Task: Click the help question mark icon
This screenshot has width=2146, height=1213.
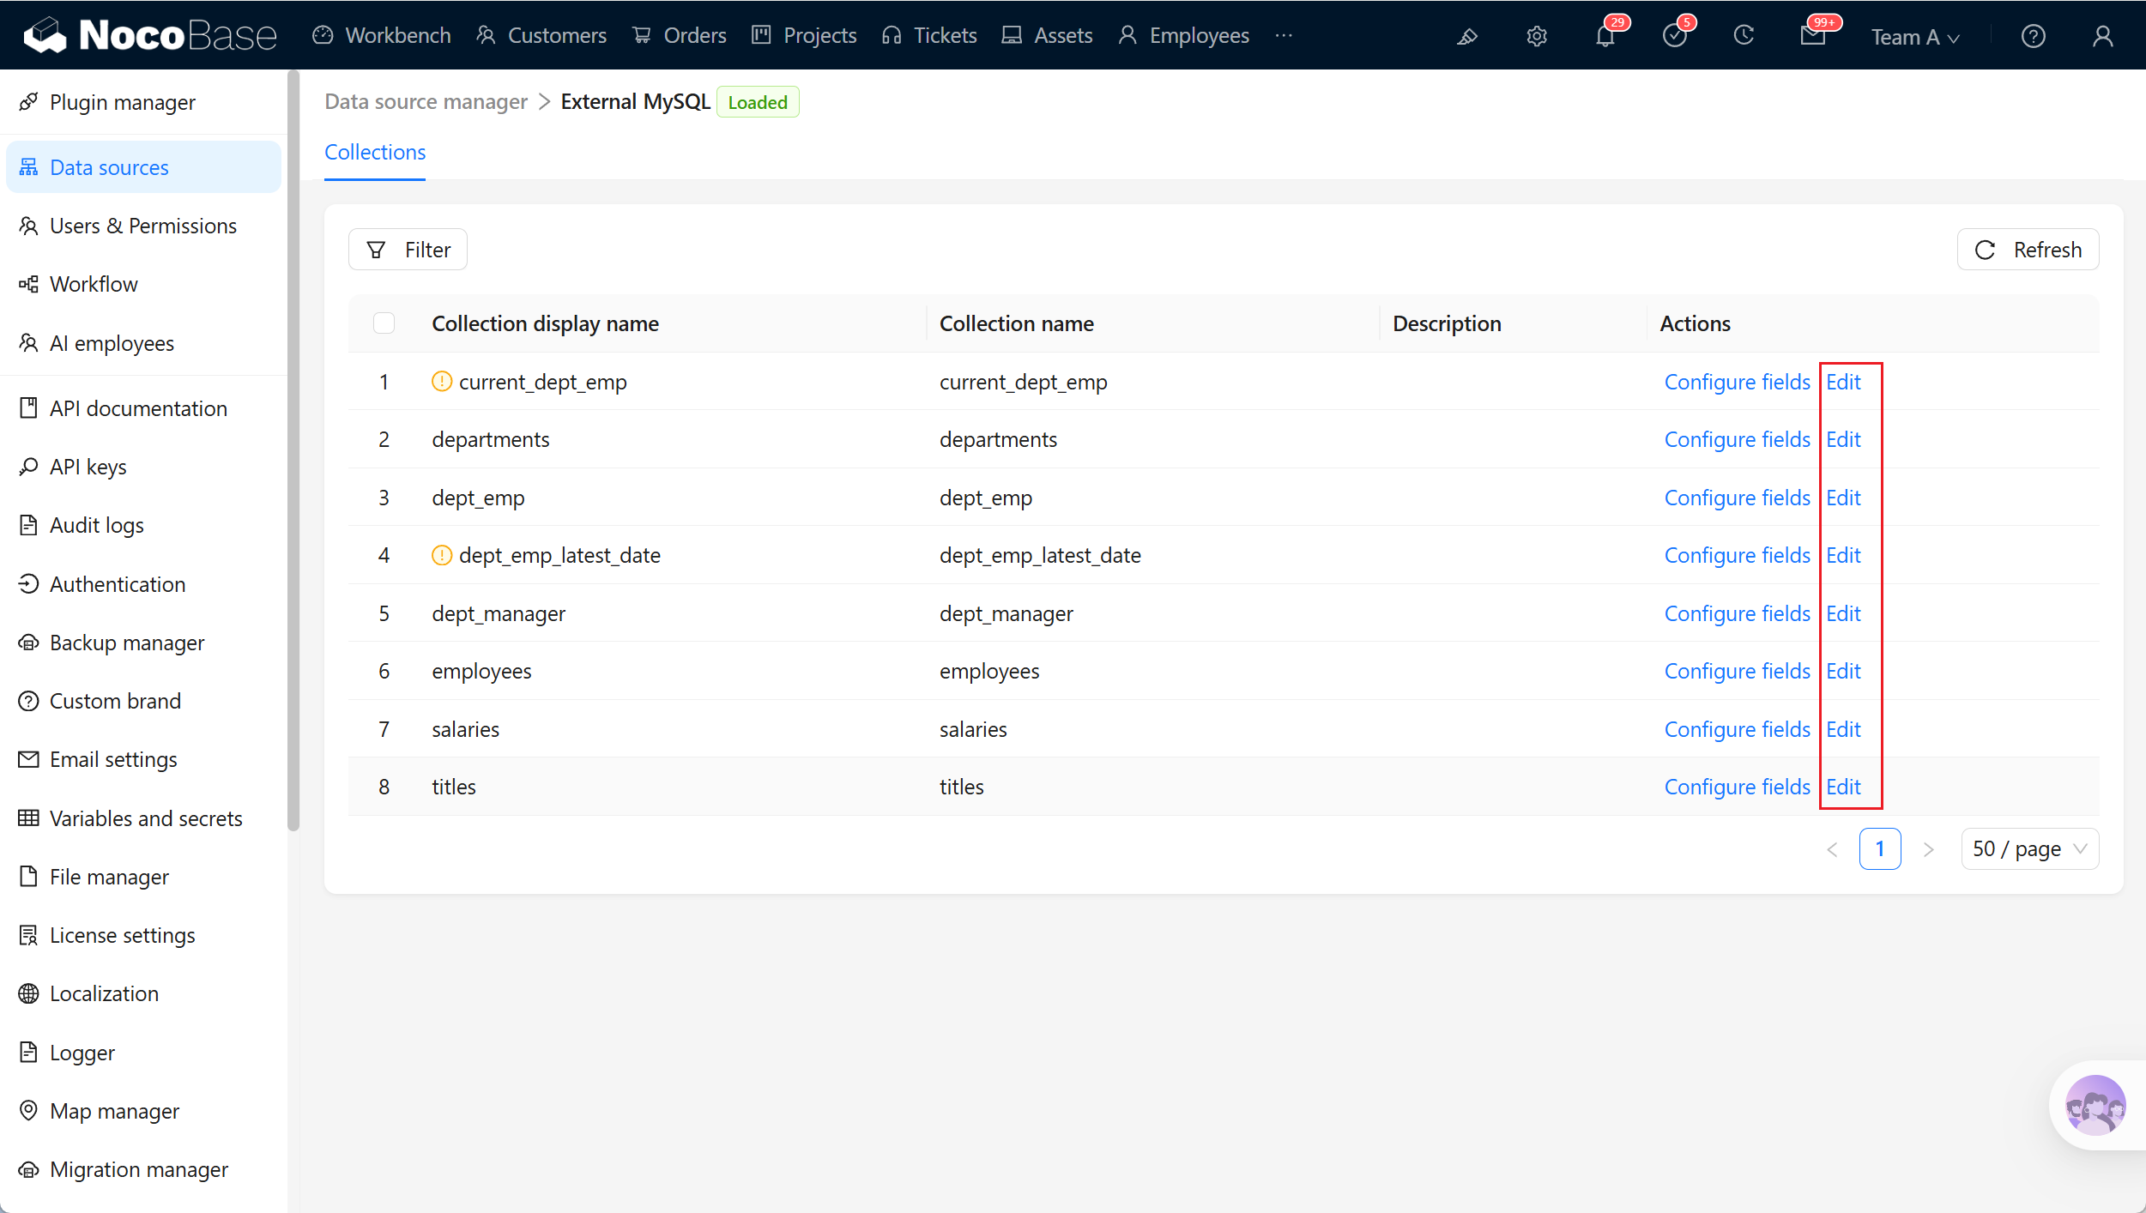Action: tap(2033, 36)
